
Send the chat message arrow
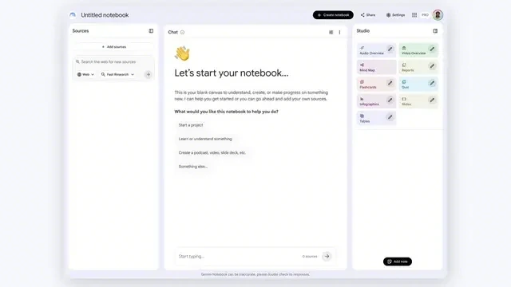pyautogui.click(x=327, y=257)
